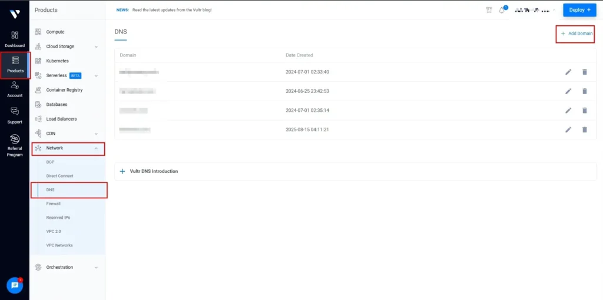Viewport: 603px width, 300px height.
Task: Click the Domain column header
Action: point(128,55)
